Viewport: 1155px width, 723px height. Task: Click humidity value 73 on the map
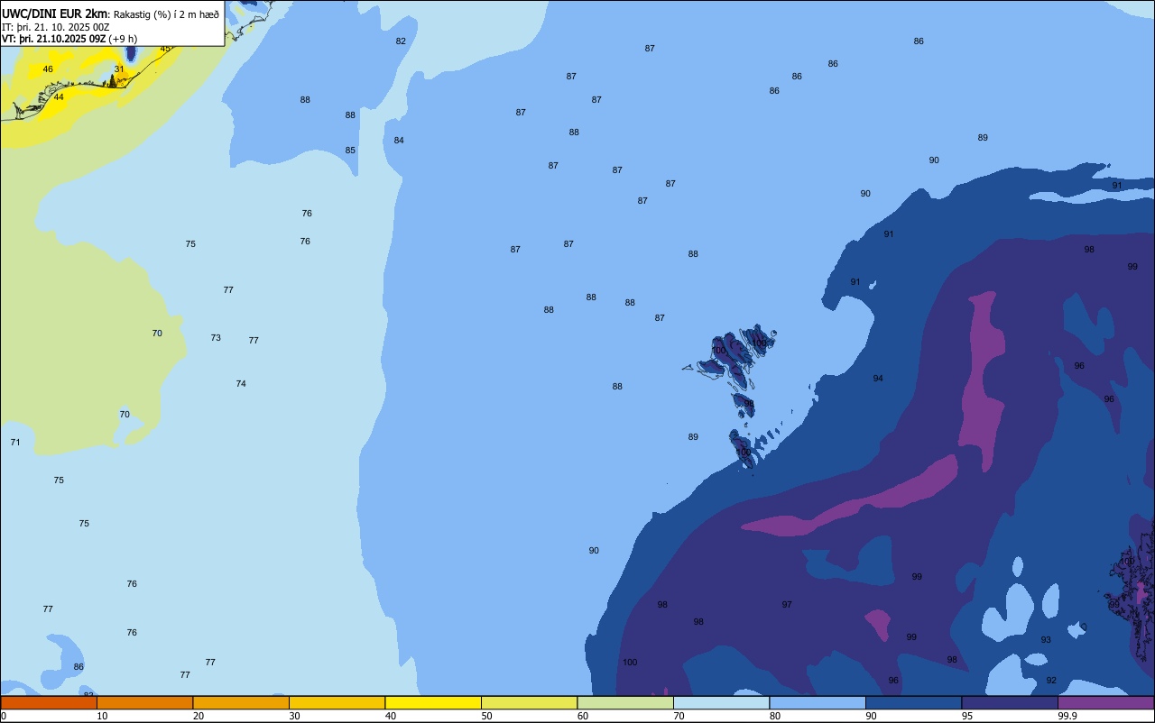[x=216, y=338]
